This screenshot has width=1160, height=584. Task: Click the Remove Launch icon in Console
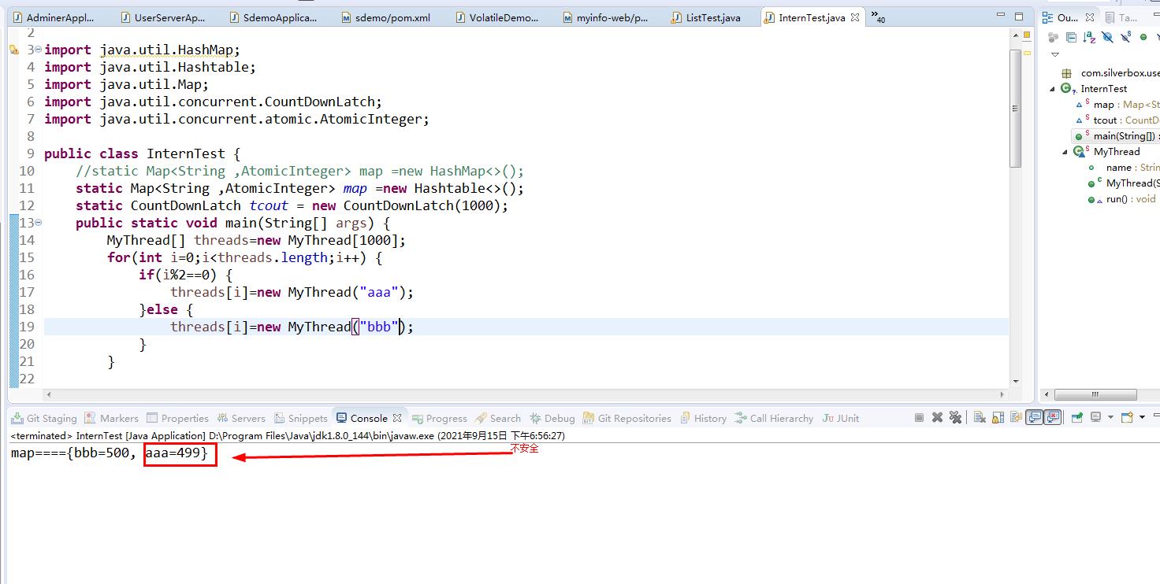pyautogui.click(x=937, y=418)
